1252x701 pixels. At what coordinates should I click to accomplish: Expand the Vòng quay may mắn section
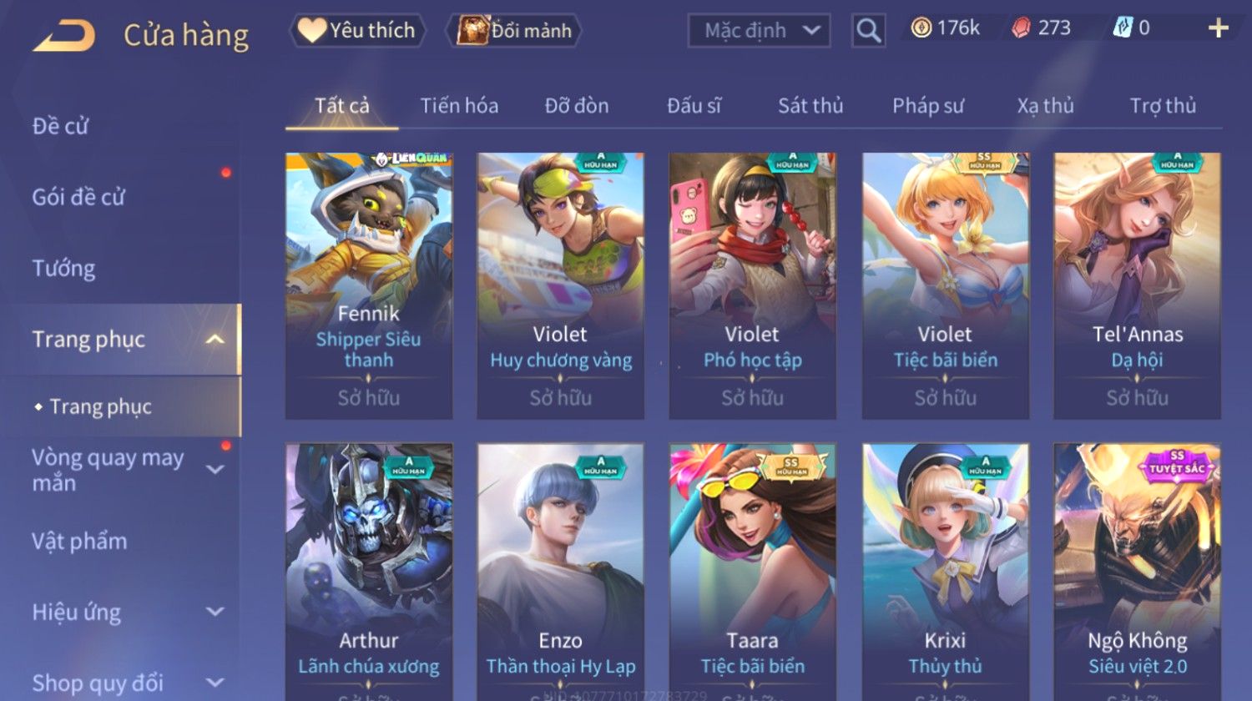point(215,470)
